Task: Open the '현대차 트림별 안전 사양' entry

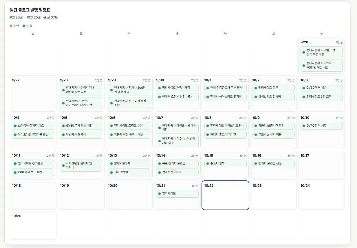Action: click(x=177, y=97)
